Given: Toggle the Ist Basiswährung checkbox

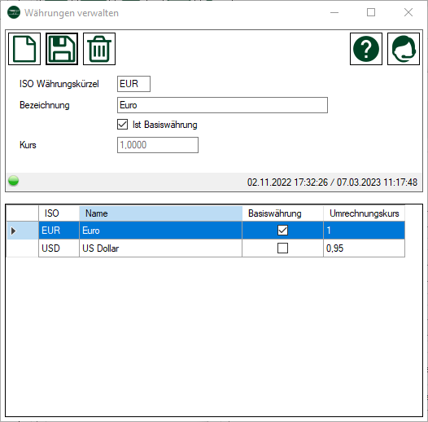Looking at the screenshot, I should (122, 125).
